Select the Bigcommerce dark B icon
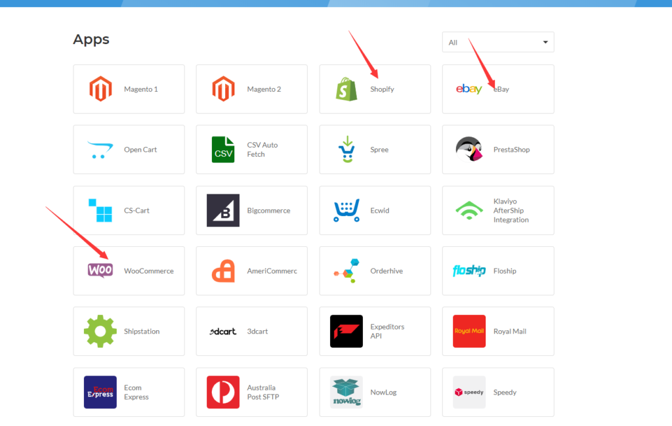The image size is (672, 426). pyautogui.click(x=223, y=211)
